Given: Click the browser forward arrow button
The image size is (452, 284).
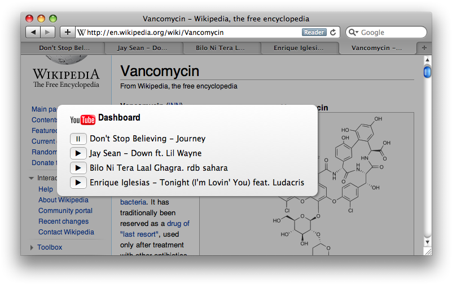Looking at the screenshot, I should (48, 33).
